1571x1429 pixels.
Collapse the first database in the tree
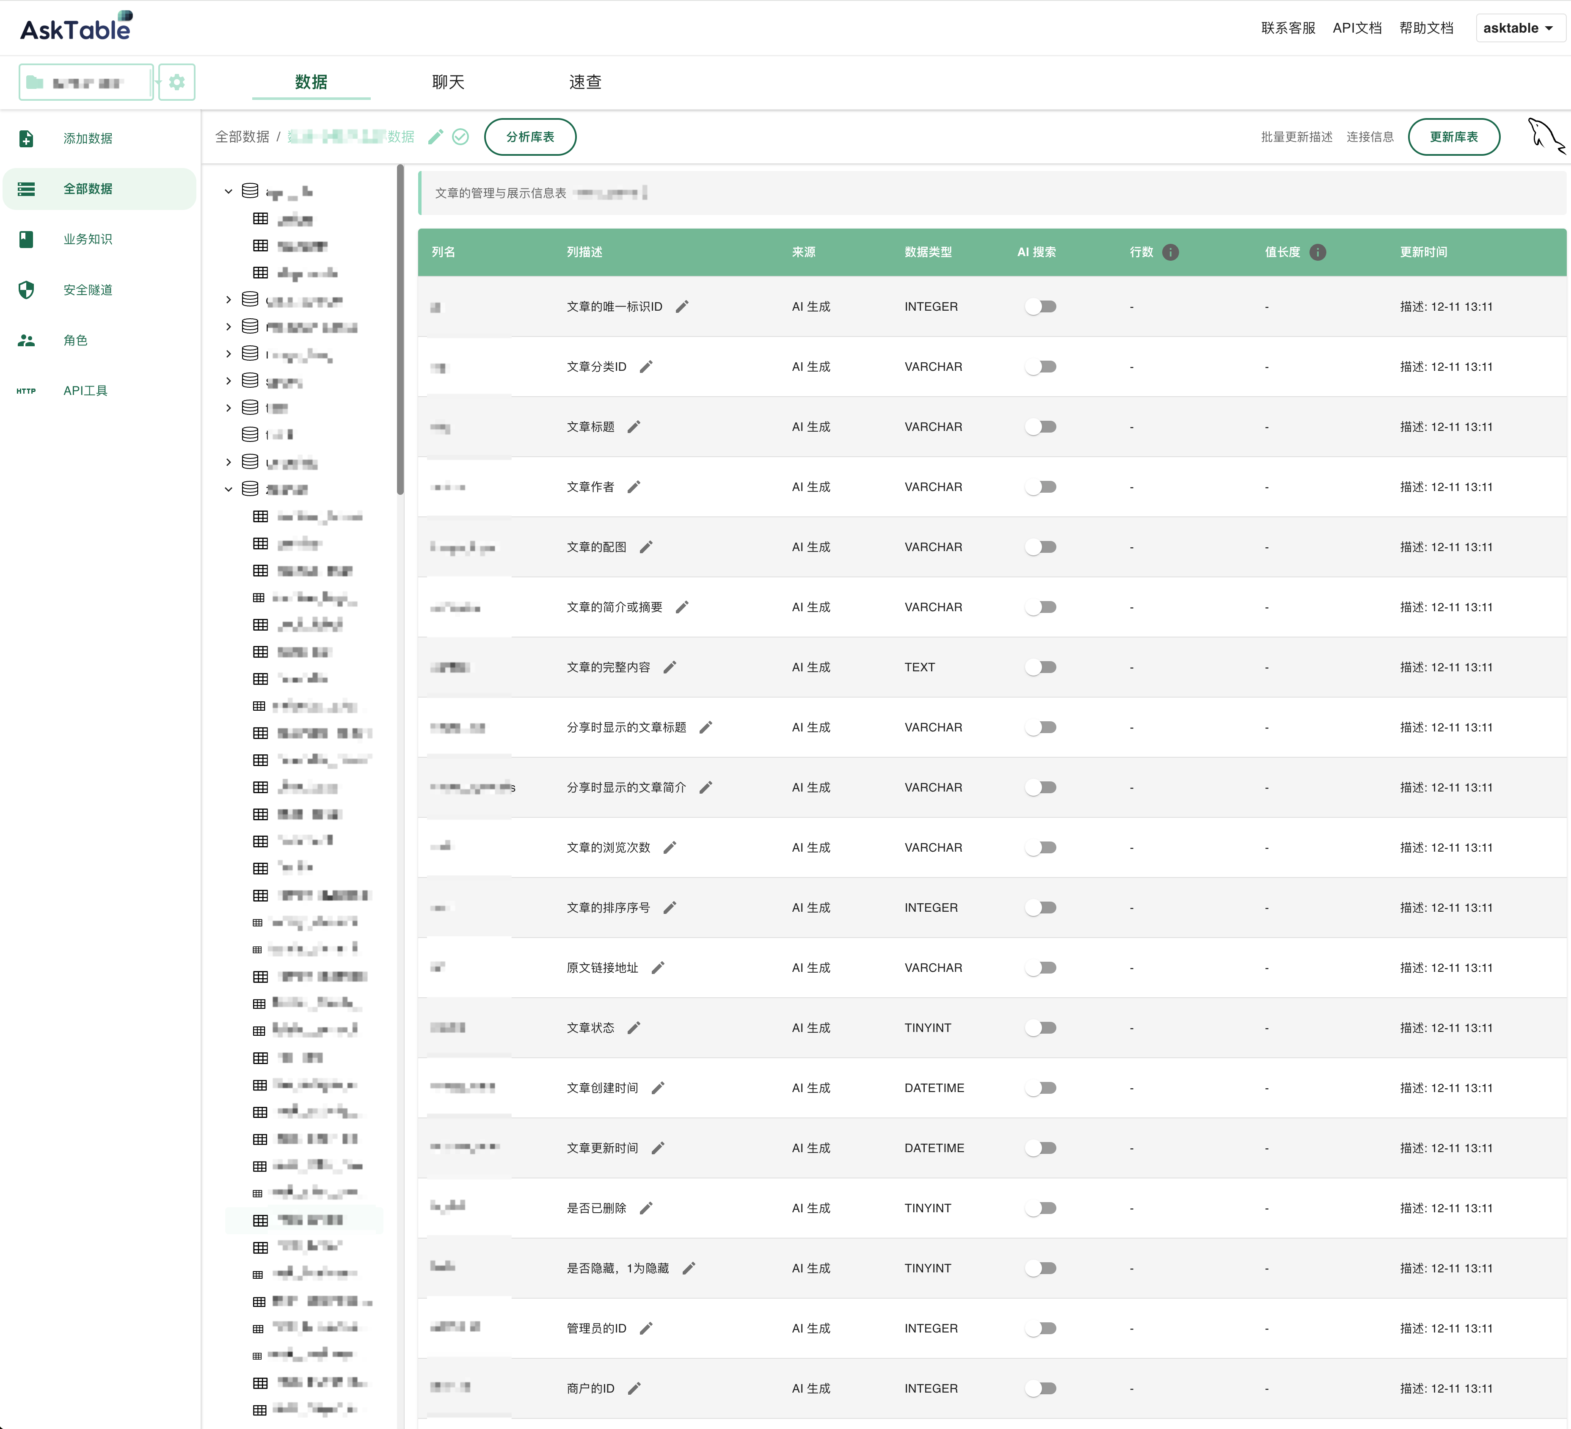click(x=228, y=191)
